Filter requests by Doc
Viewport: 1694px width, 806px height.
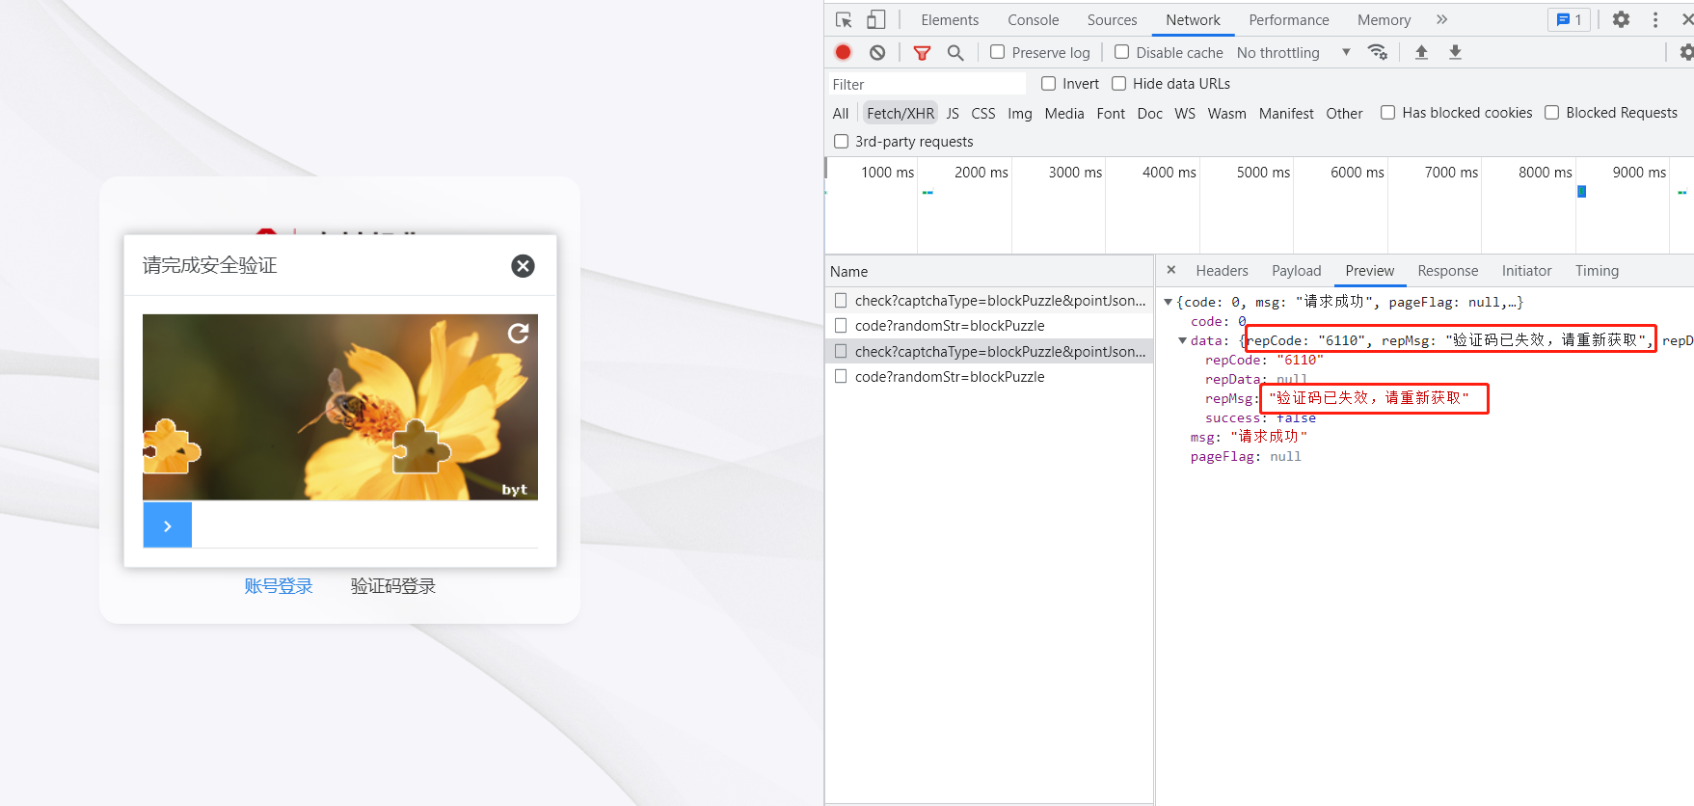pos(1150,114)
